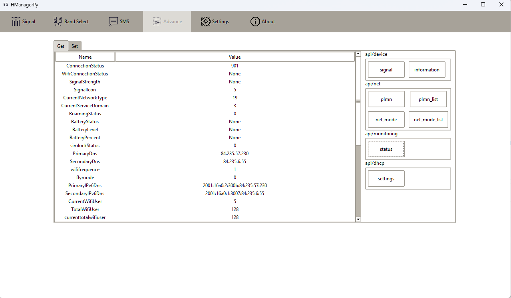The height and width of the screenshot is (298, 511).
Task: Select the BatteryPercent row name
Action: coord(85,138)
